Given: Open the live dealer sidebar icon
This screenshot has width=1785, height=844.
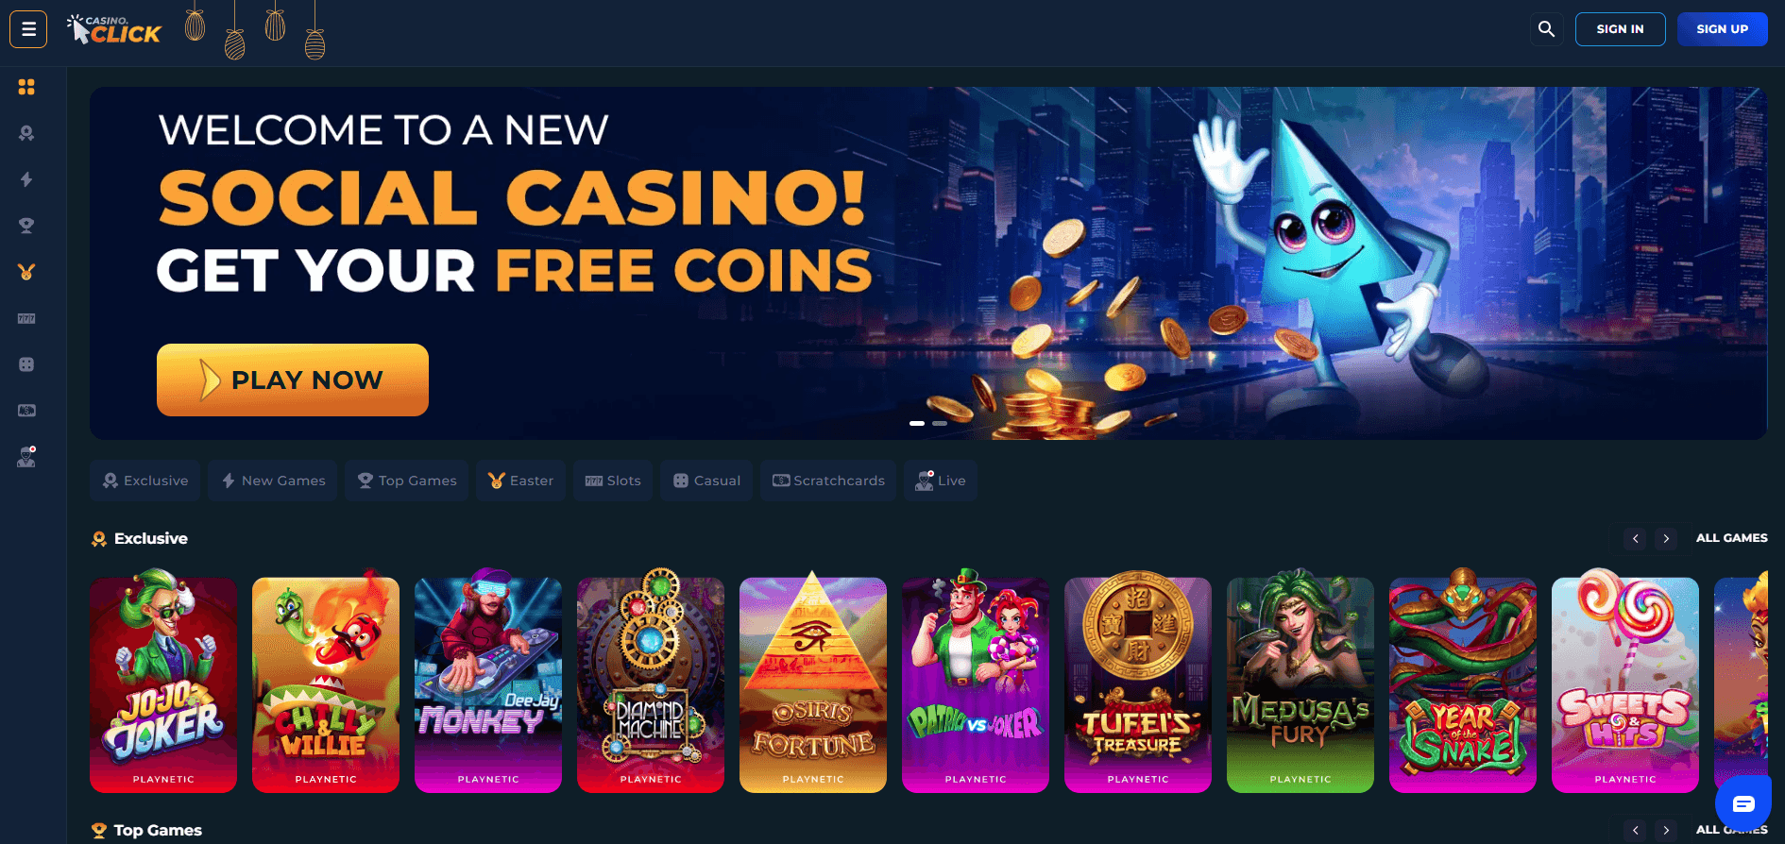Looking at the screenshot, I should pyautogui.click(x=26, y=457).
